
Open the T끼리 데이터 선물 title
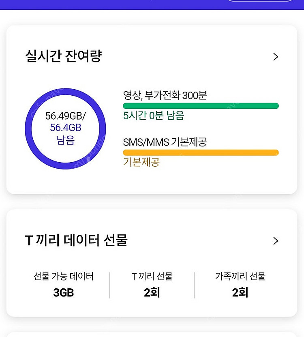(76, 240)
